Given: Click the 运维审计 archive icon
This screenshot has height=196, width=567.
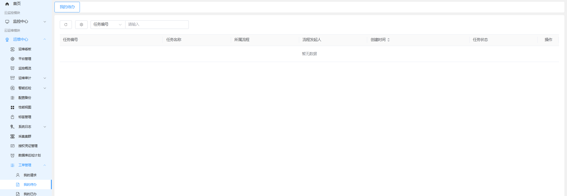Looking at the screenshot, I should click(x=12, y=78).
